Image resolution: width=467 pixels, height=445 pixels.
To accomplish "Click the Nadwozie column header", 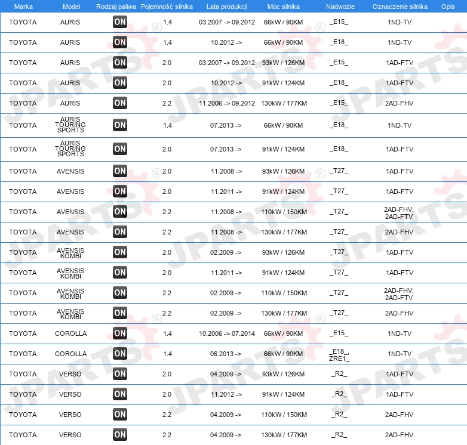I will pyautogui.click(x=340, y=7).
